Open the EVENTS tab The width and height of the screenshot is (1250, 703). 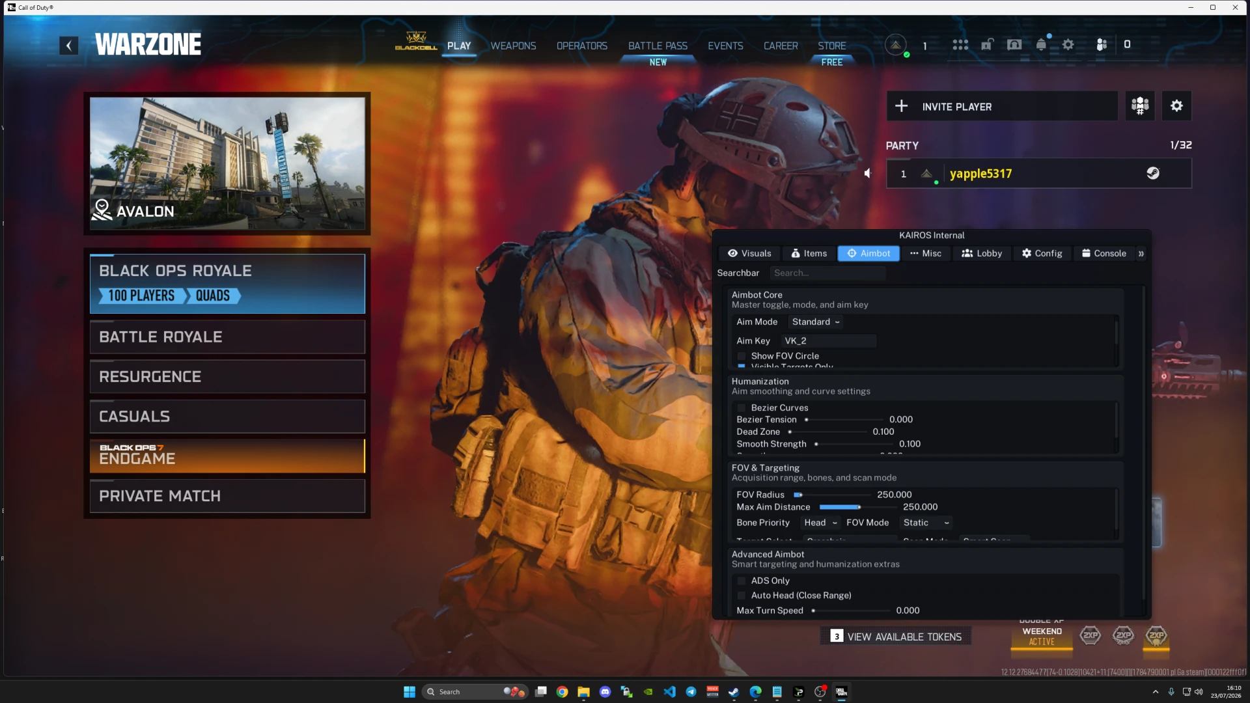[x=725, y=46]
